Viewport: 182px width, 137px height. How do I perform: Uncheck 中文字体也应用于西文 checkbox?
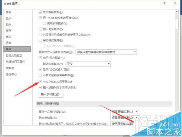40,82
